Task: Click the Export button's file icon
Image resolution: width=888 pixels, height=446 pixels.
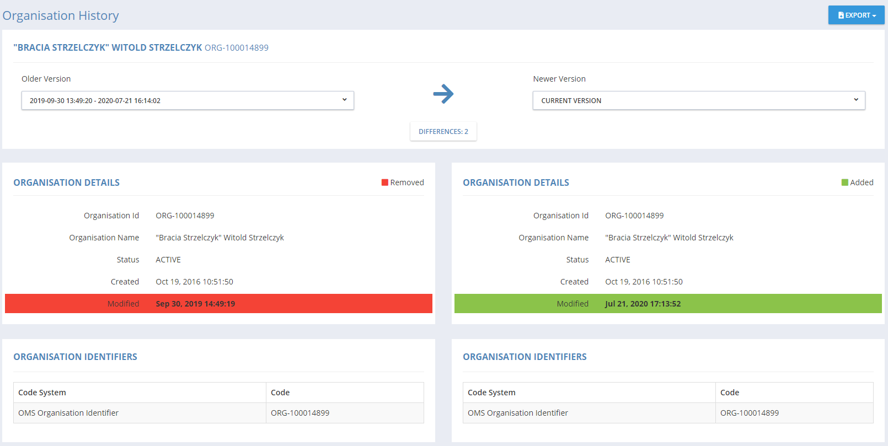Action: coord(841,15)
